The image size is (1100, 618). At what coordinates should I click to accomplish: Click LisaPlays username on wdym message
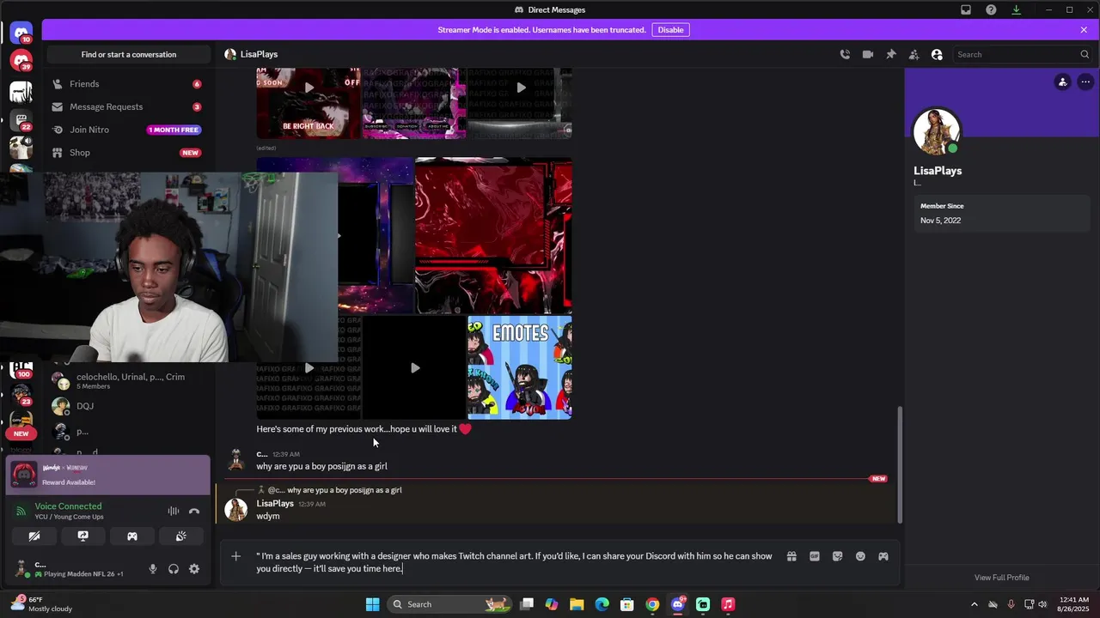(275, 504)
